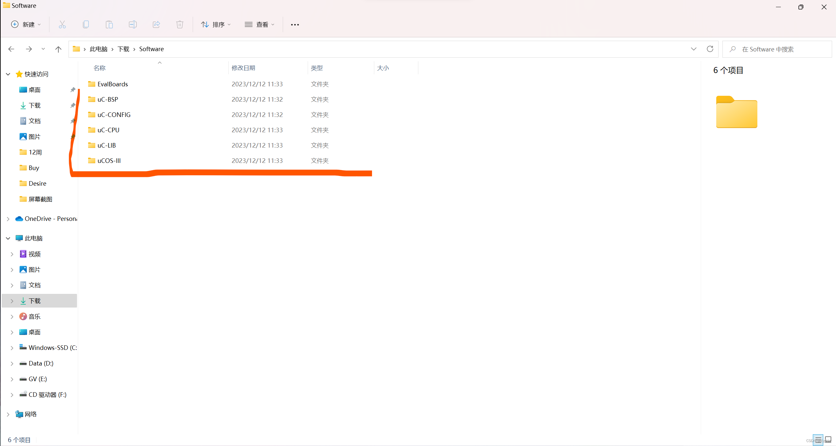Click the copy icon in toolbar
This screenshot has height=446, width=836.
pos(85,24)
